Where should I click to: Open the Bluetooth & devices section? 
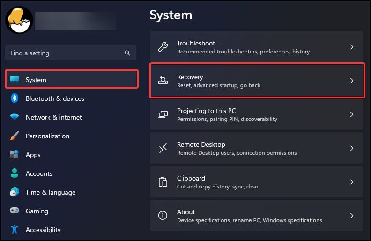click(55, 98)
